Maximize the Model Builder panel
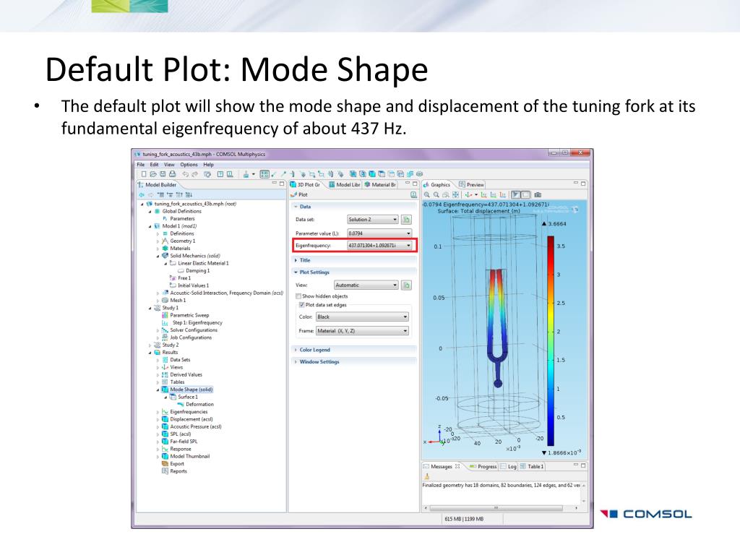The width and height of the screenshot is (740, 555). coord(282,184)
